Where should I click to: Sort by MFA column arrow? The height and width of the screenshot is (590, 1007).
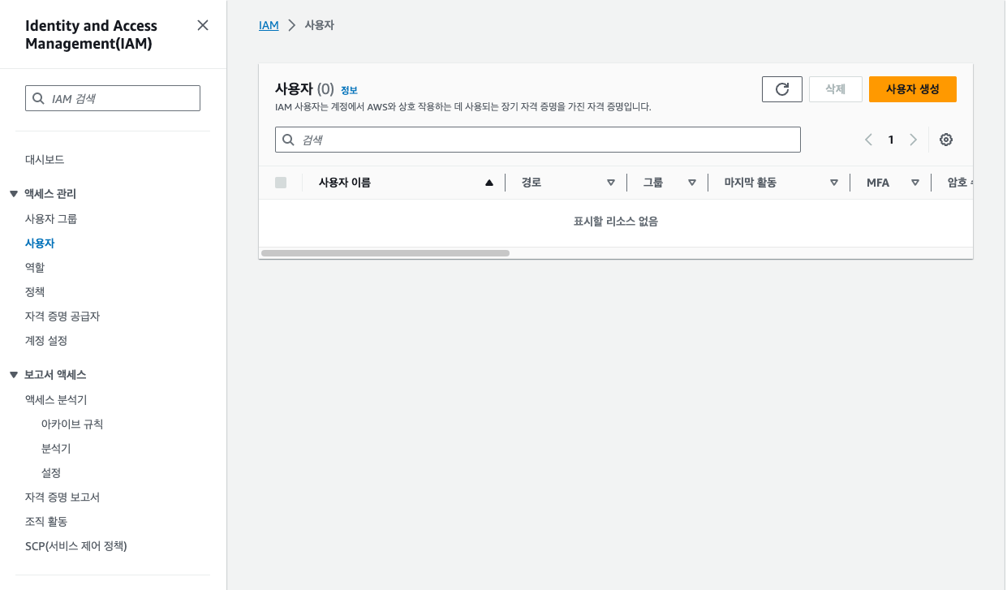[x=915, y=183]
